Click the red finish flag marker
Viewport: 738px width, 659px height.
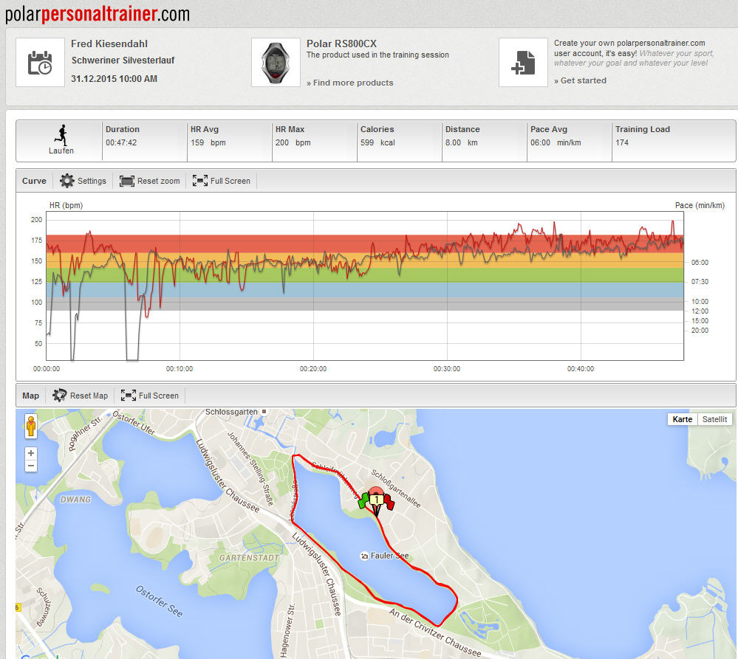[389, 502]
